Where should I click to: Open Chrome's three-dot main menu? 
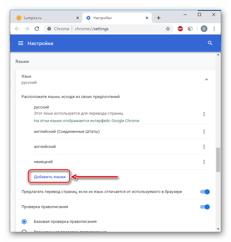(214, 29)
